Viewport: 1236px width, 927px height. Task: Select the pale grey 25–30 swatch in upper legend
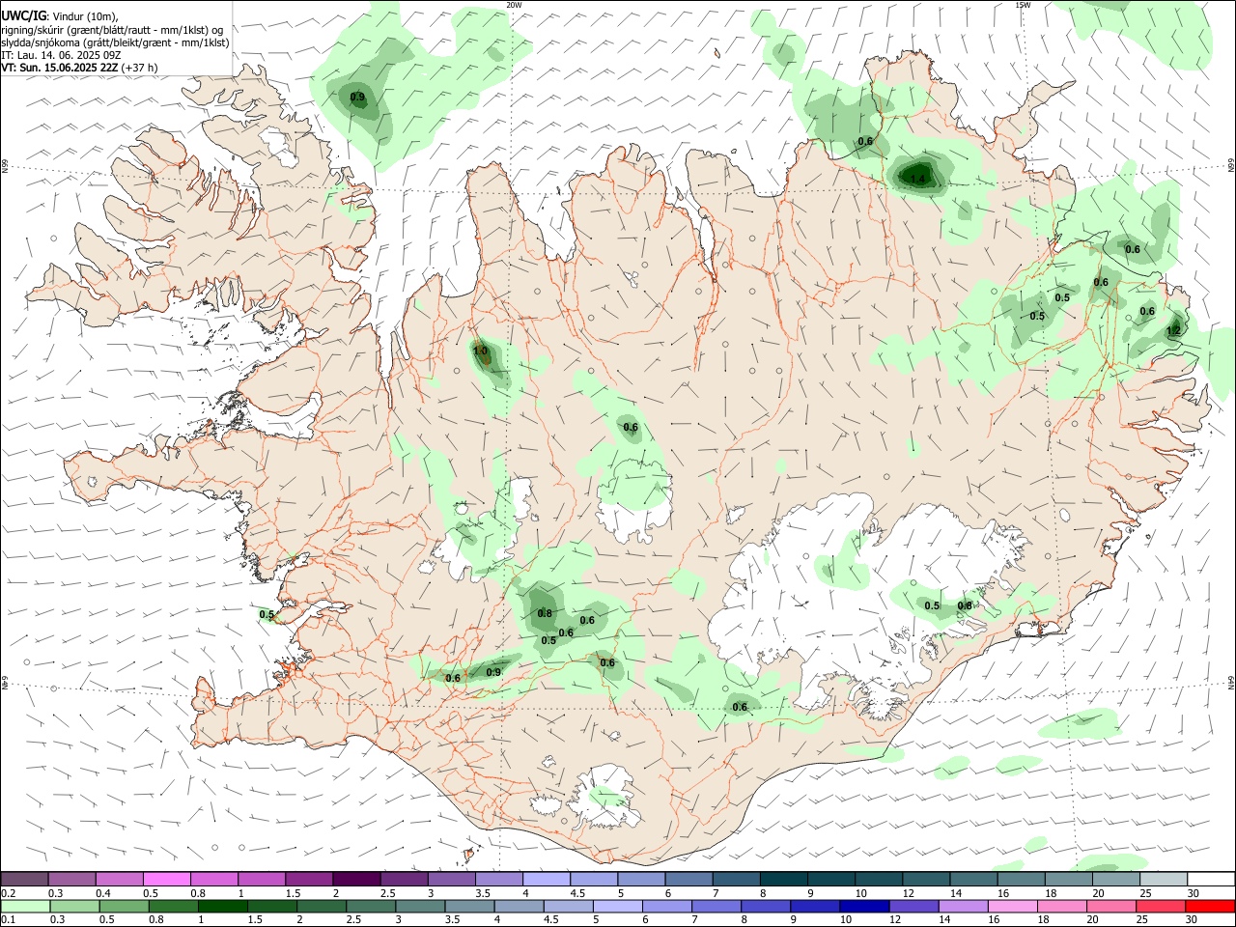[x=1164, y=879]
